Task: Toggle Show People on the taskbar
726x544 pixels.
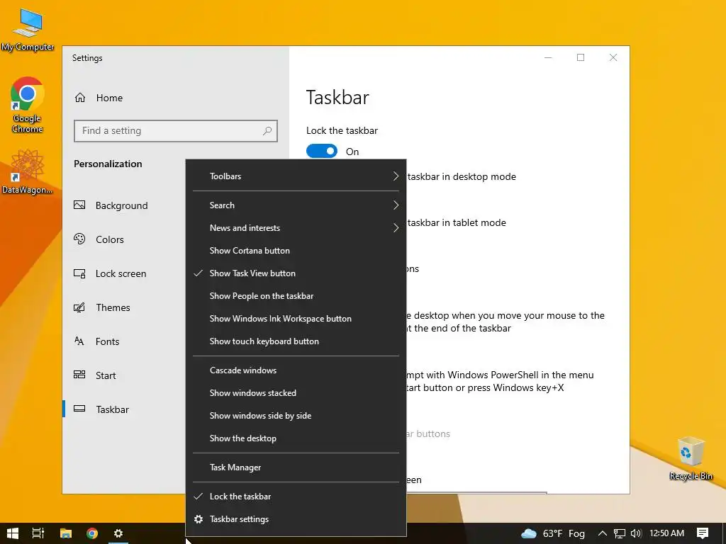Action: tap(296, 295)
